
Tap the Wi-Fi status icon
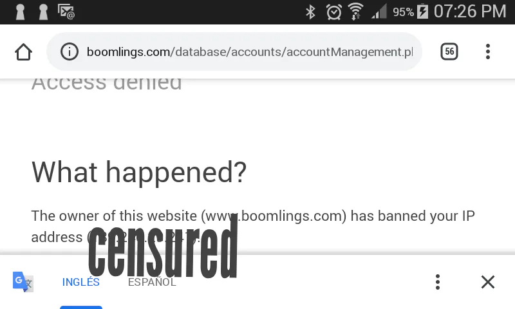[356, 12]
